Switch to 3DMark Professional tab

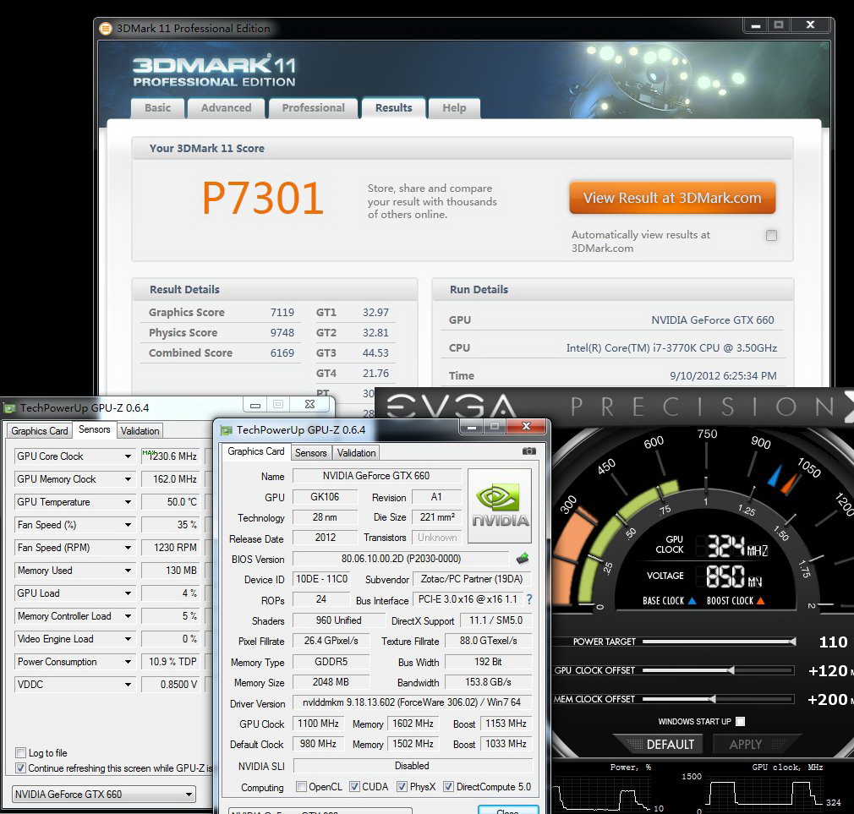(313, 108)
